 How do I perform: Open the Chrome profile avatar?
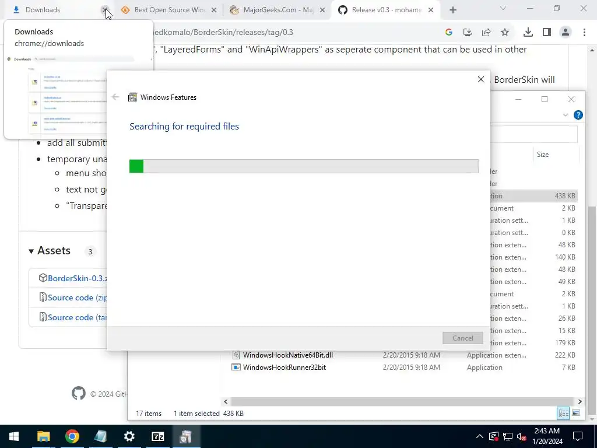(x=566, y=33)
